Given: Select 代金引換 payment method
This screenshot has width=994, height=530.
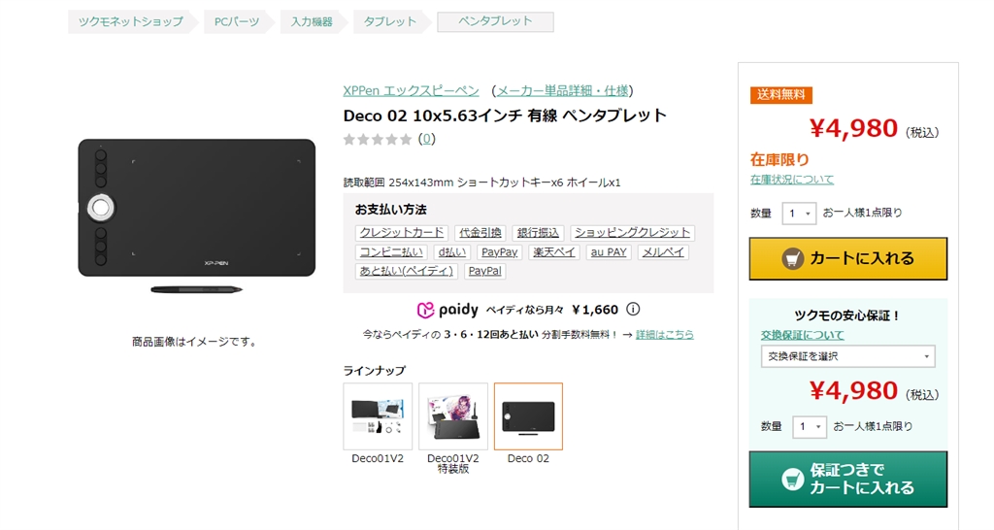Looking at the screenshot, I should point(480,233).
